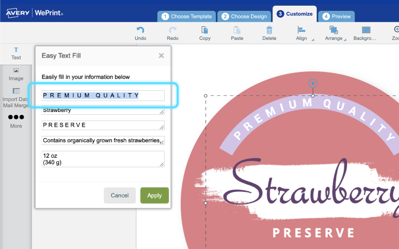Click the Redo icon
The image size is (399, 249).
pyautogui.click(x=172, y=30)
